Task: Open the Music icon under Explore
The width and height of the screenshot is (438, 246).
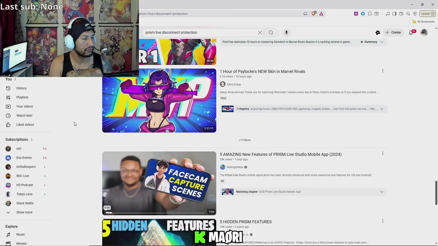Action: pyautogui.click(x=8, y=234)
